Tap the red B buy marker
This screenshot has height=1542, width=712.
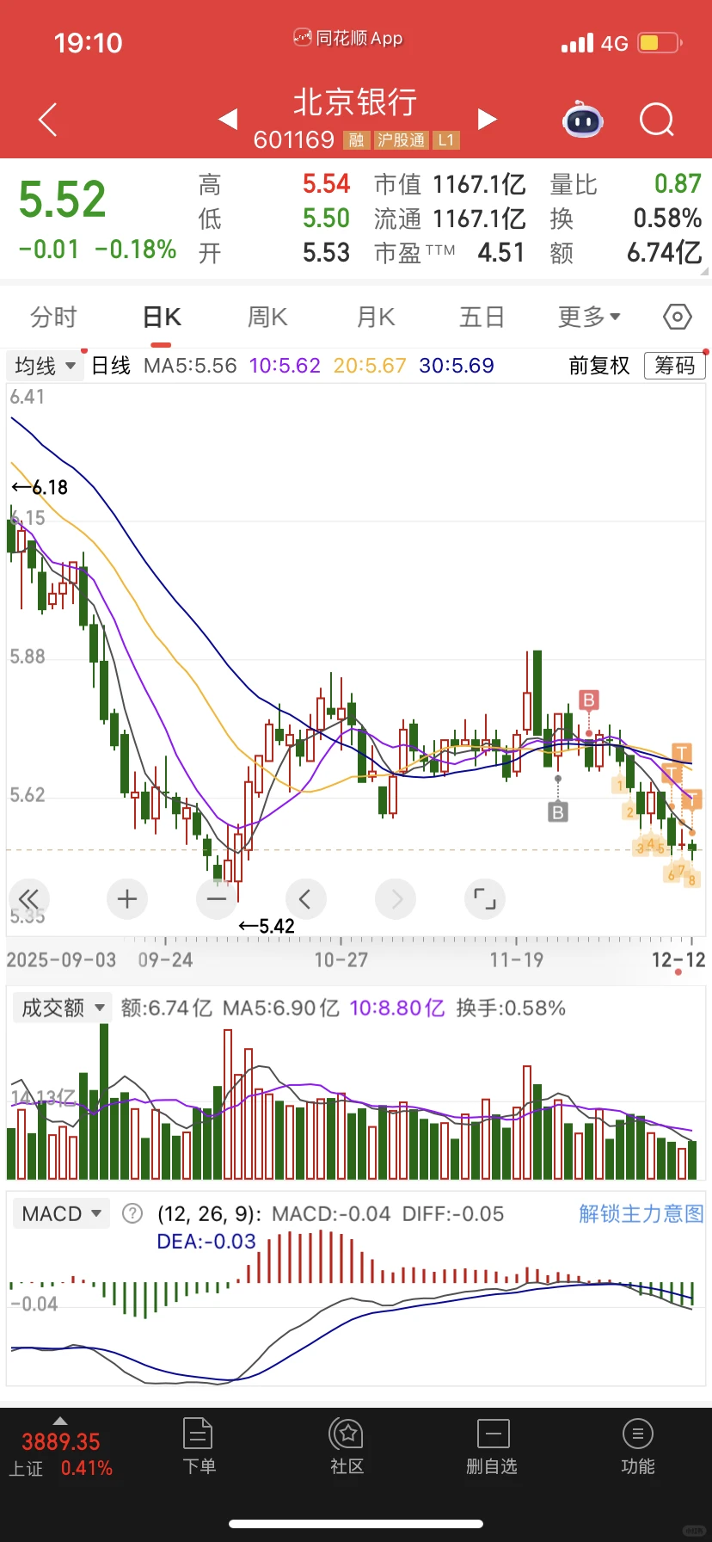pos(588,700)
